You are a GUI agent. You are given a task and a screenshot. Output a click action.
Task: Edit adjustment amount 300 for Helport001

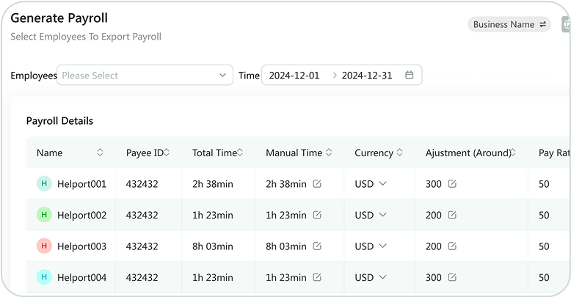pos(452,184)
